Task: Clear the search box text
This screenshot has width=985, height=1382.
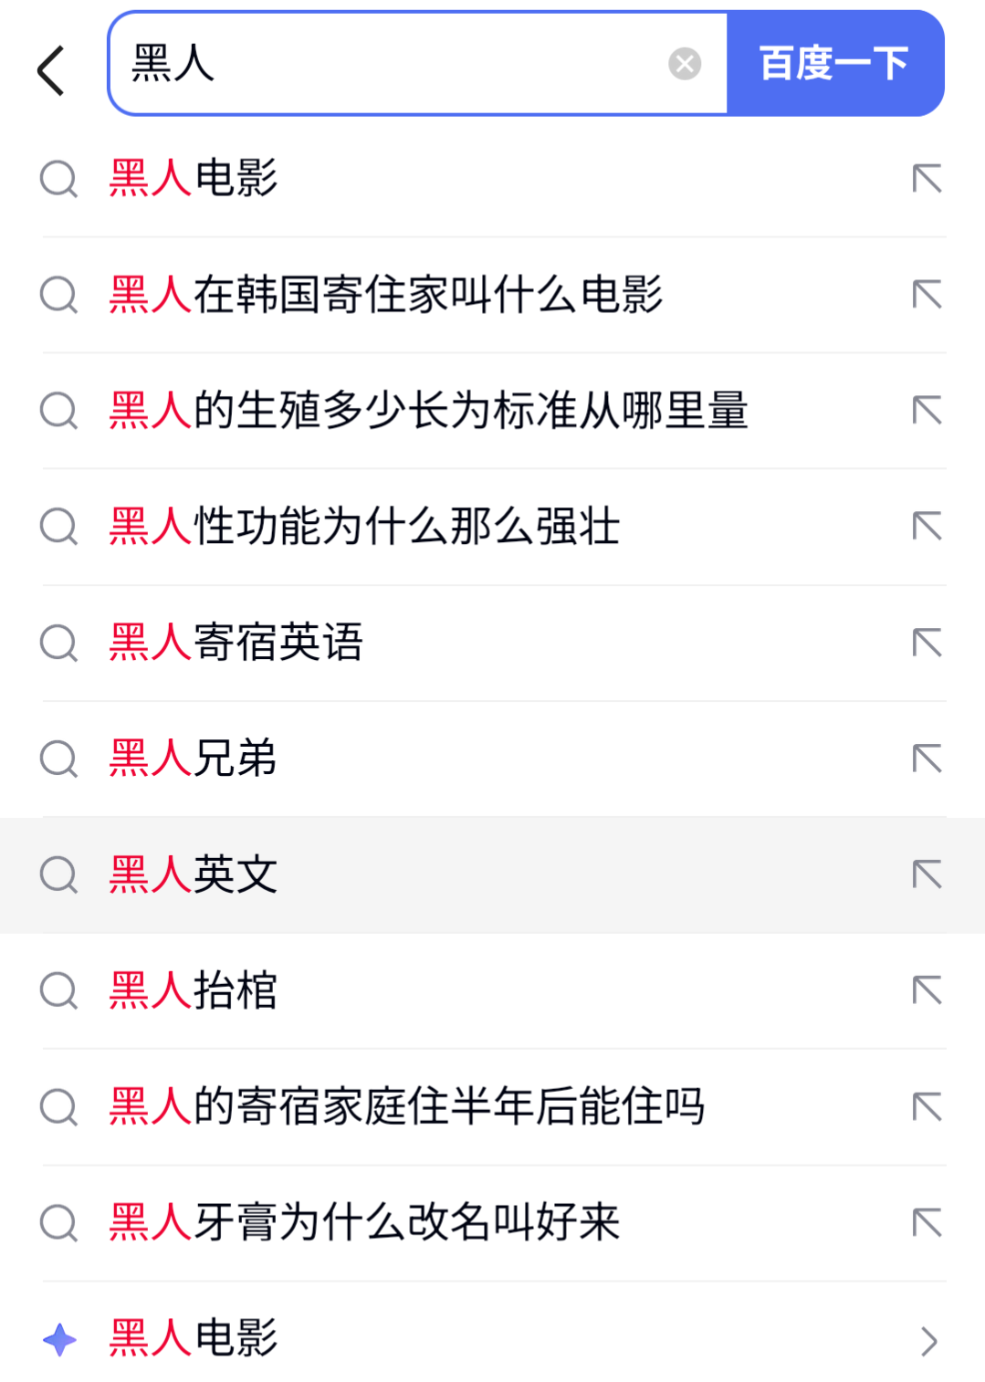Action: 685,64
